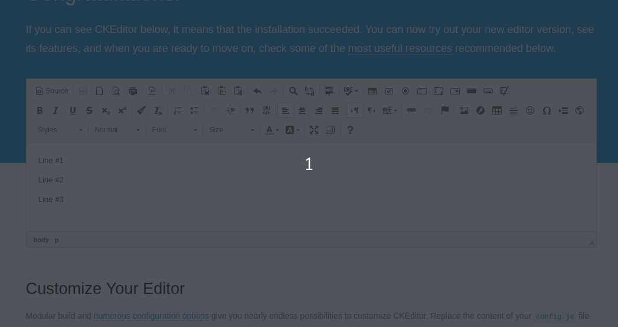Select Justify alignment
This screenshot has width=618, height=327.
(x=335, y=111)
